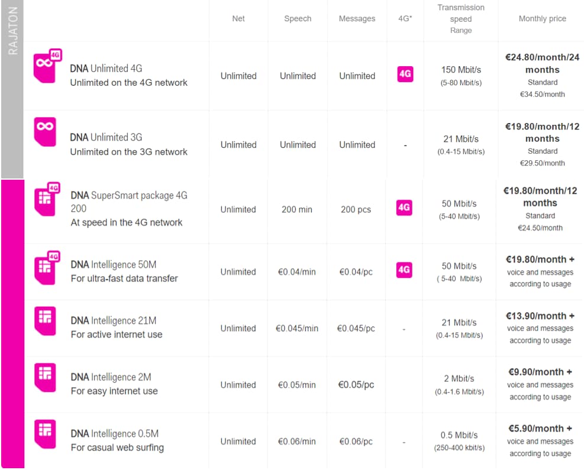Click Standard €34.50/month text
This screenshot has height=470, width=584.
tap(542, 88)
